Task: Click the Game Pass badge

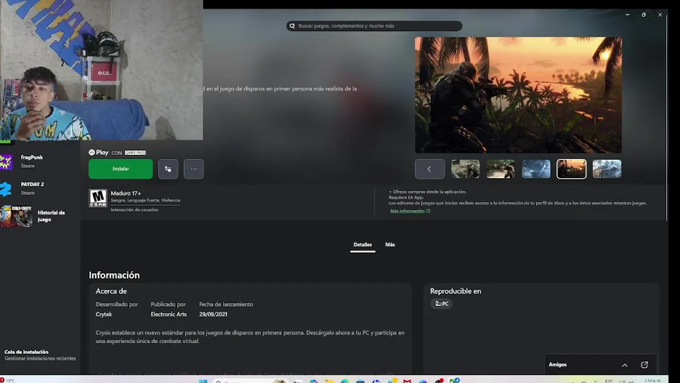Action: (135, 153)
